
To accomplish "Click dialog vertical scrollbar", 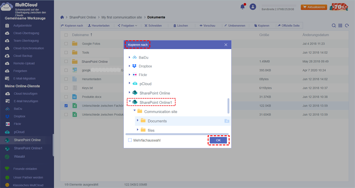I will click(x=228, y=106).
